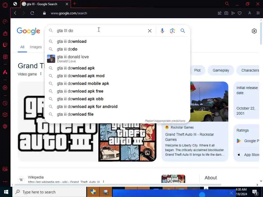The height and width of the screenshot is (197, 263).
Task: Open the Opera main menu logo
Action: click(5, 5)
